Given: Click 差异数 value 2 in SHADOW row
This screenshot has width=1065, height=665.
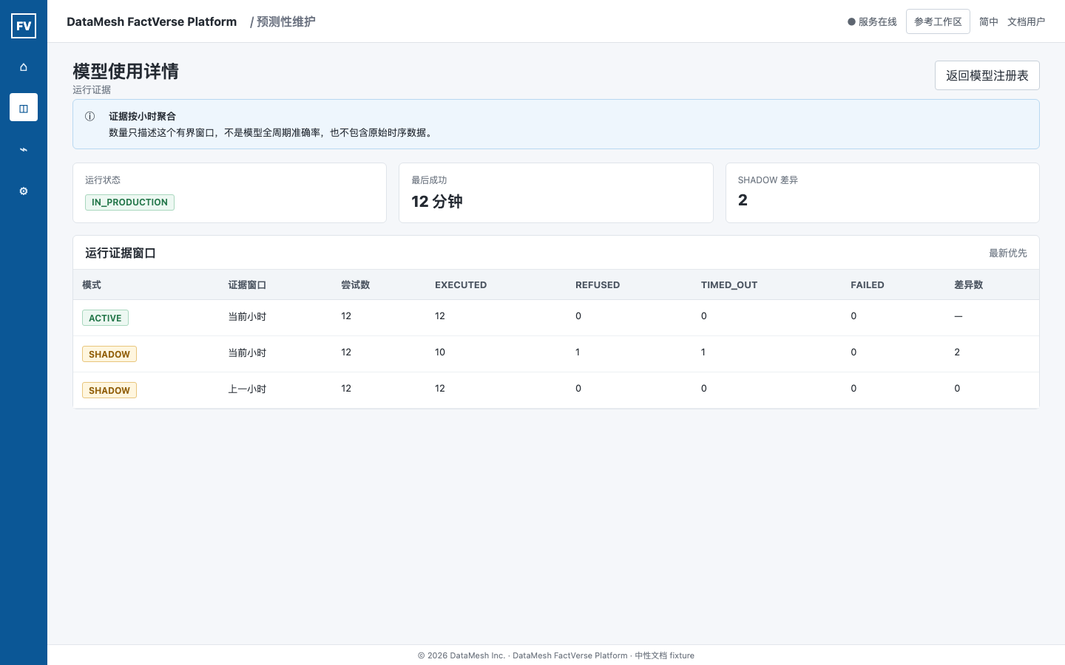Looking at the screenshot, I should [x=957, y=352].
